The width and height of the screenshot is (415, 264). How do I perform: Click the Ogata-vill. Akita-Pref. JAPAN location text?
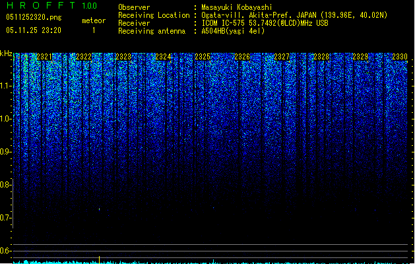[294, 15]
